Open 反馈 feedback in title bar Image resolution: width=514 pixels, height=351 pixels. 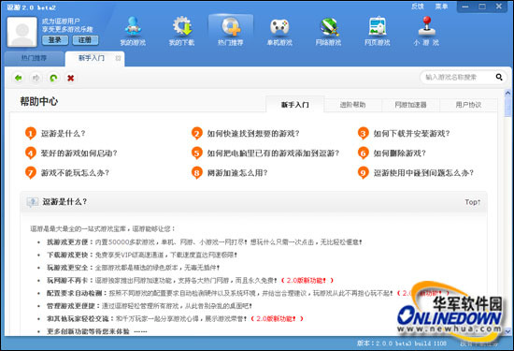click(x=418, y=7)
